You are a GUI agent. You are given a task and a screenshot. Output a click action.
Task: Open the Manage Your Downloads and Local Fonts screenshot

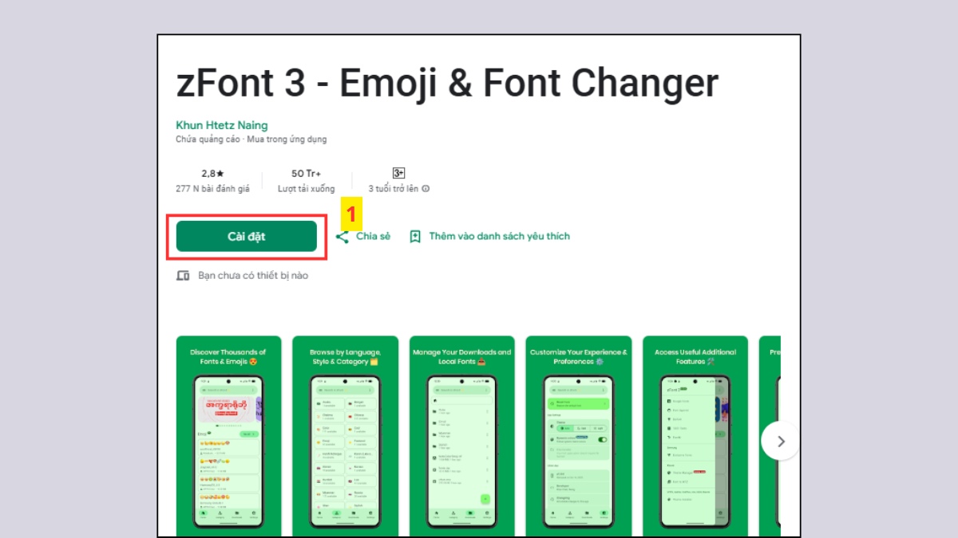click(461, 436)
